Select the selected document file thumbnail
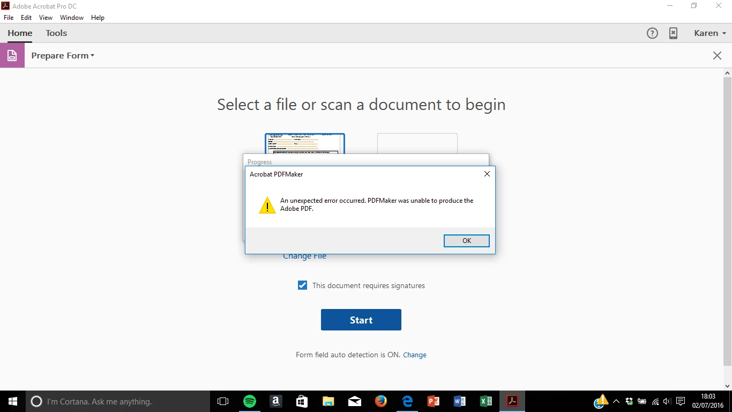 pyautogui.click(x=305, y=144)
